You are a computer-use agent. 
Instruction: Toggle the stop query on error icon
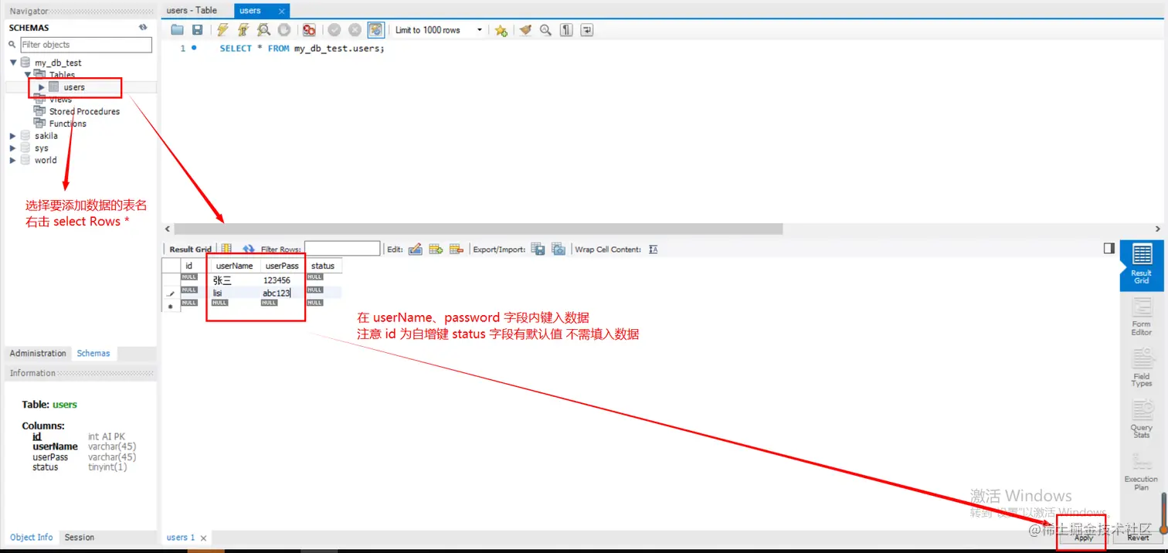tap(309, 29)
